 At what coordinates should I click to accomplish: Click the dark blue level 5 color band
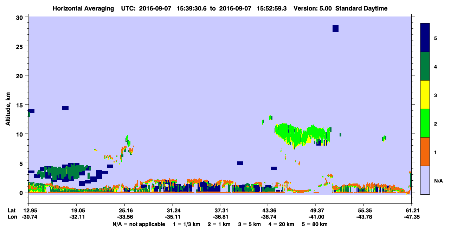coord(425,38)
